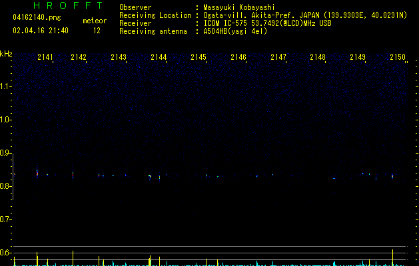Viewport: 419px width, 266px height.
Task: Click the 2143 time marker
Action: (x=119, y=57)
